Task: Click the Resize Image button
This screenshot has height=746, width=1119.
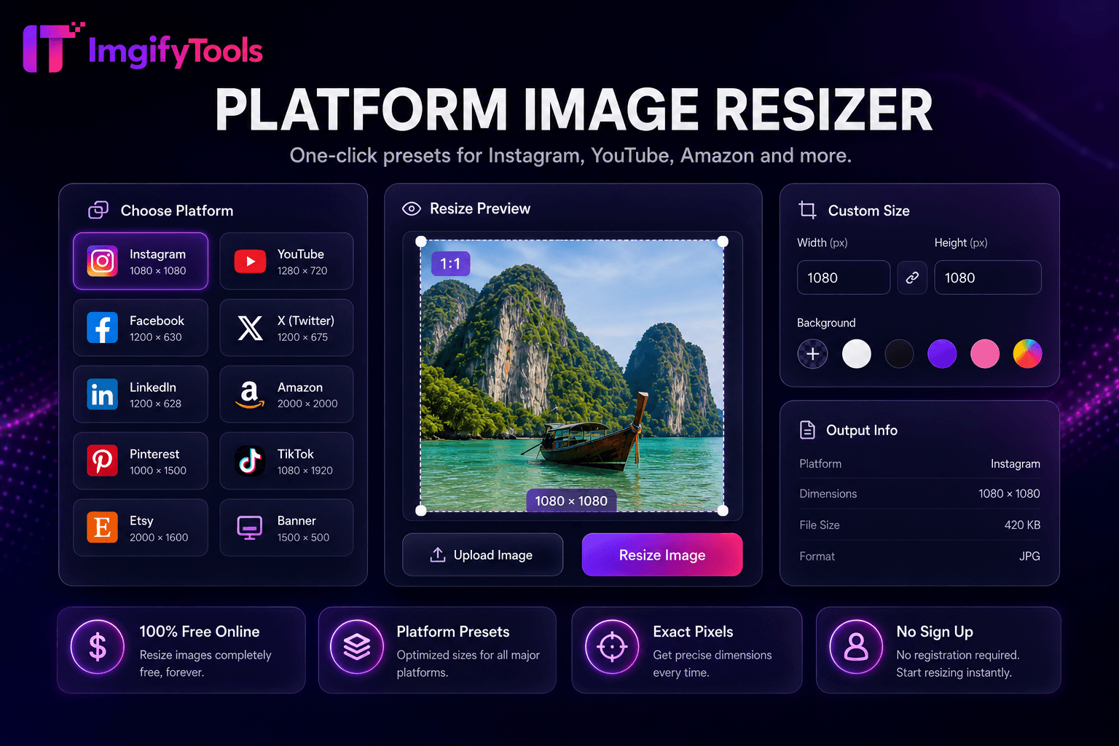Action: [662, 555]
